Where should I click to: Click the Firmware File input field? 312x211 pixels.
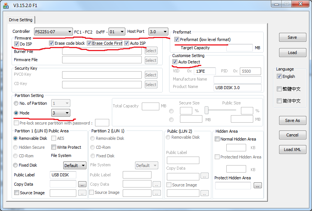point(102,60)
